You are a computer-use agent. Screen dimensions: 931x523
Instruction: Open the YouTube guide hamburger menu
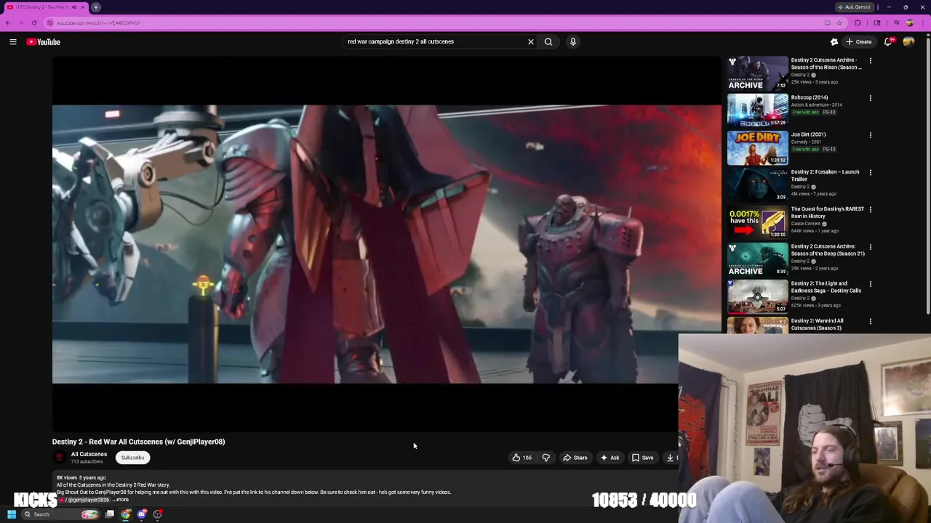pyautogui.click(x=13, y=42)
